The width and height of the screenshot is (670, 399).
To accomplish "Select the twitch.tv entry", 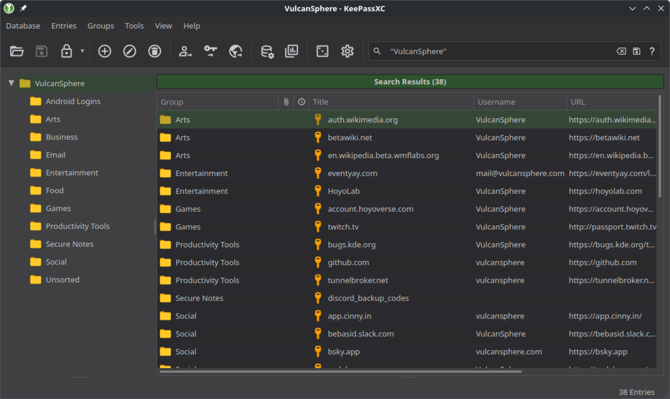I will coord(407,226).
